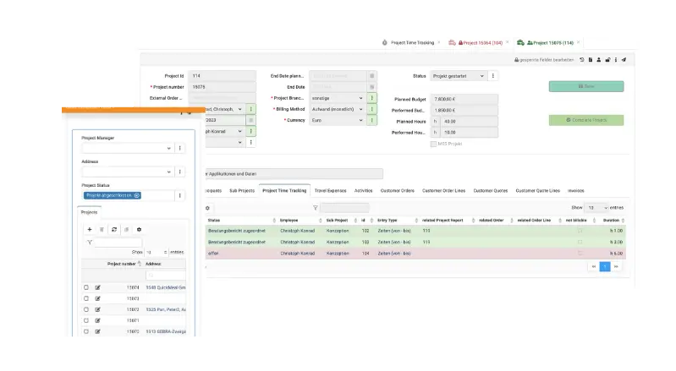Click the Complete Project button
Image resolution: width=676 pixels, height=371 pixels.
585,120
